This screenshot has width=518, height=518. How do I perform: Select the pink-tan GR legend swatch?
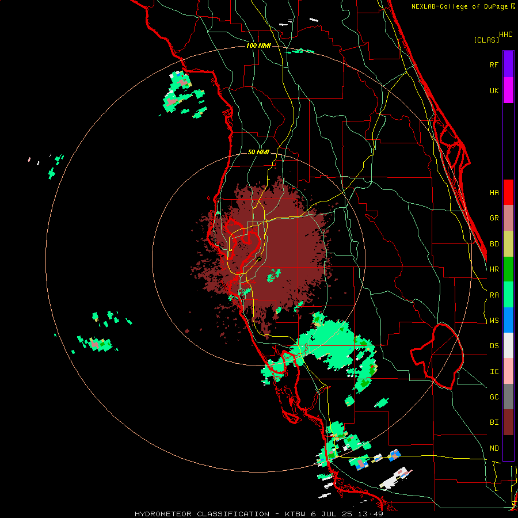[x=508, y=218]
